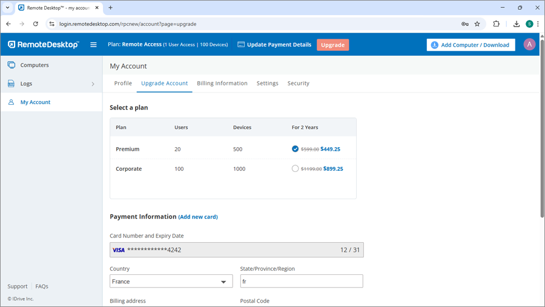545x307 pixels.
Task: Open a new browser tab
Action: click(x=111, y=8)
